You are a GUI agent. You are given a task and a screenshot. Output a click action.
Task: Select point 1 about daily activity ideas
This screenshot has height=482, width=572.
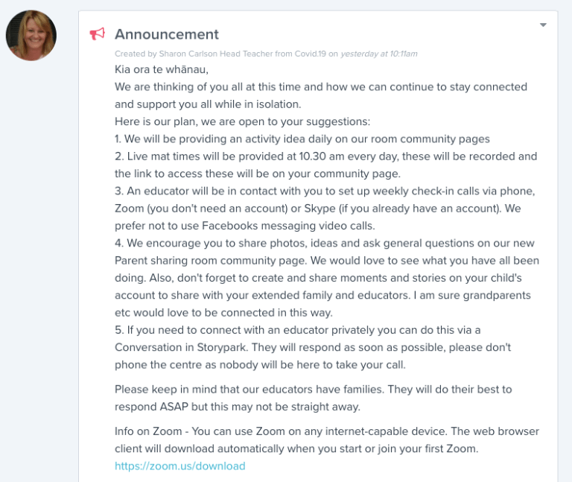[x=302, y=139]
